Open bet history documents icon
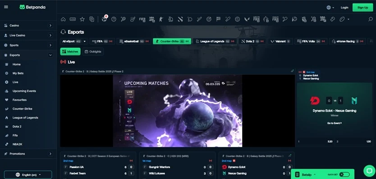376x179 pixels. point(92,19)
